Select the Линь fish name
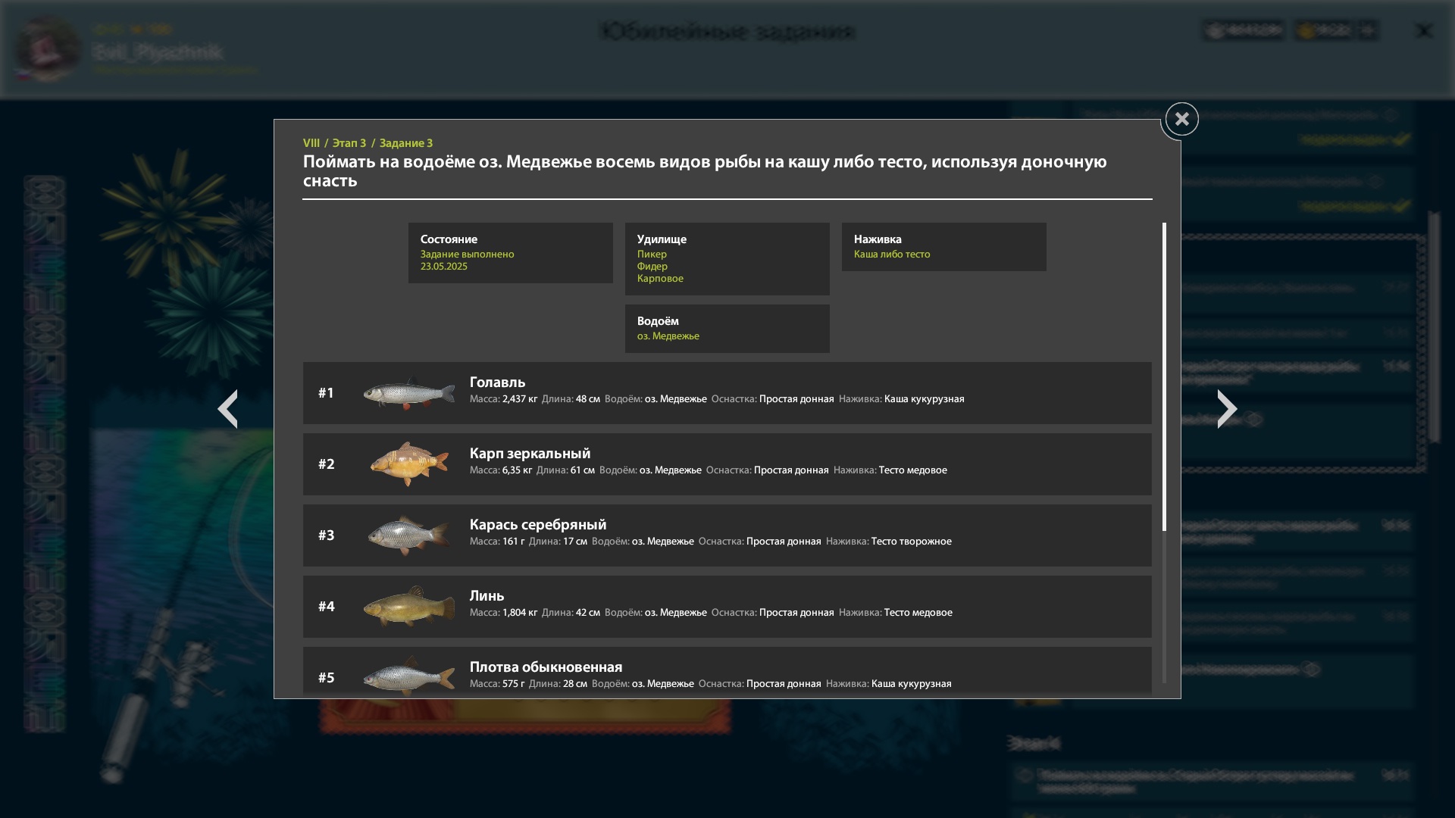 point(487,596)
